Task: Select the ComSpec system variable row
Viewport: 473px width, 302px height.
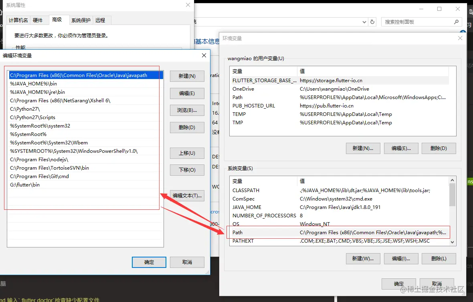Action: point(340,199)
